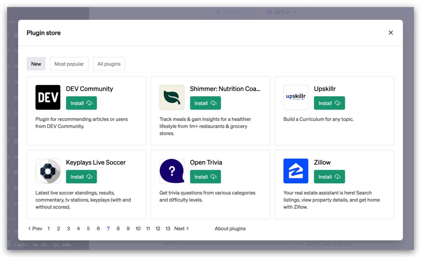Go to page 10 of plugins
Viewport: 421px width, 257px height.
(x=138, y=228)
